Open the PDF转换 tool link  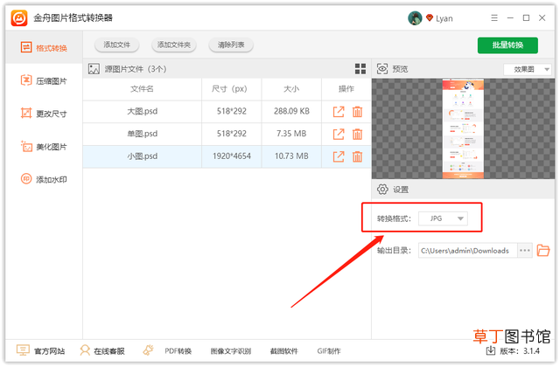[x=178, y=351]
